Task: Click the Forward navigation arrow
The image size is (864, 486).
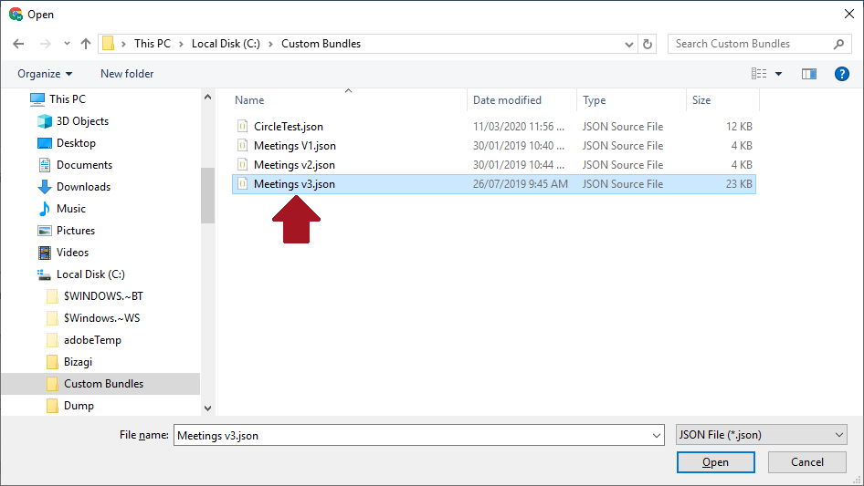Action: [x=45, y=44]
